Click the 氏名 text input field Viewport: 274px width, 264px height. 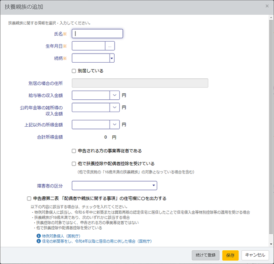coord(98,33)
